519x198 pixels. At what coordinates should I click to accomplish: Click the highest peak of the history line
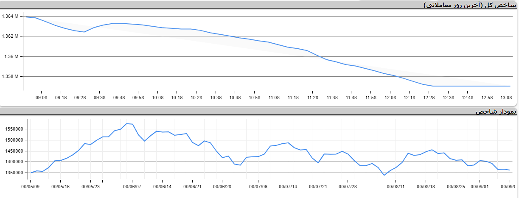click(127, 124)
